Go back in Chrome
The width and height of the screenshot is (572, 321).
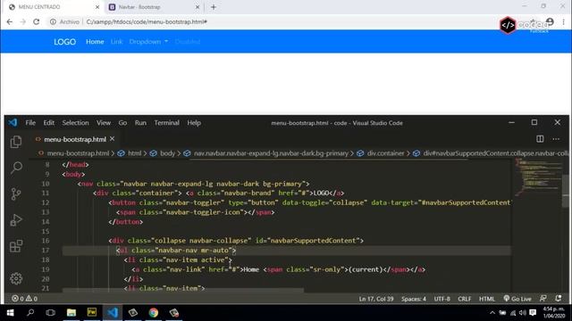[x=10, y=21]
